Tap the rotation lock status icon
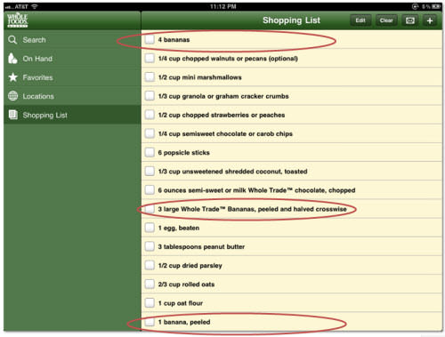Viewport: 445px width, 337px height. click(415, 6)
